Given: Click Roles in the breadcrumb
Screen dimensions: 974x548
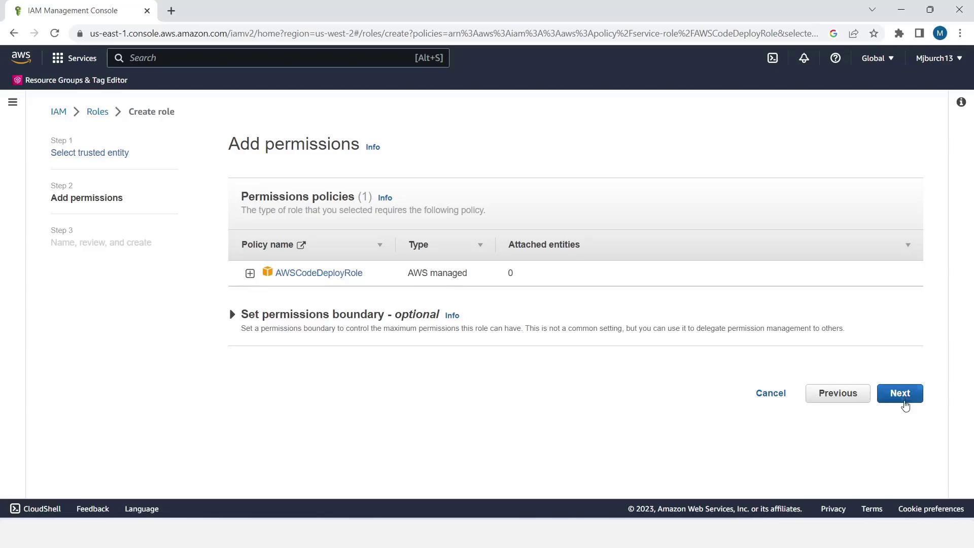Looking at the screenshot, I should 97,112.
